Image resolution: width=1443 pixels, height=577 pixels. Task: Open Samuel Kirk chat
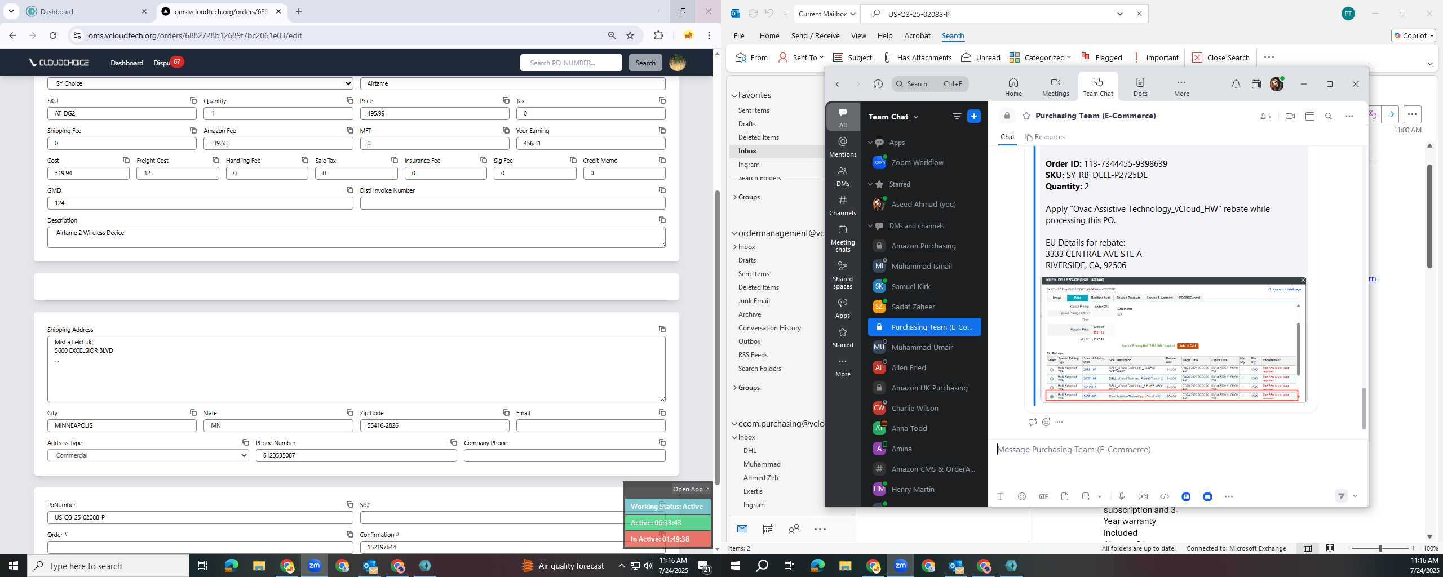(924, 286)
